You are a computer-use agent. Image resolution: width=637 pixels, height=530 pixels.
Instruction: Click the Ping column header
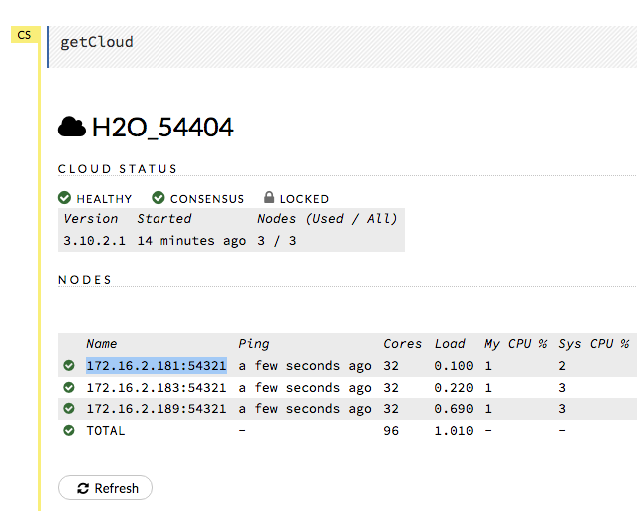pyautogui.click(x=254, y=344)
